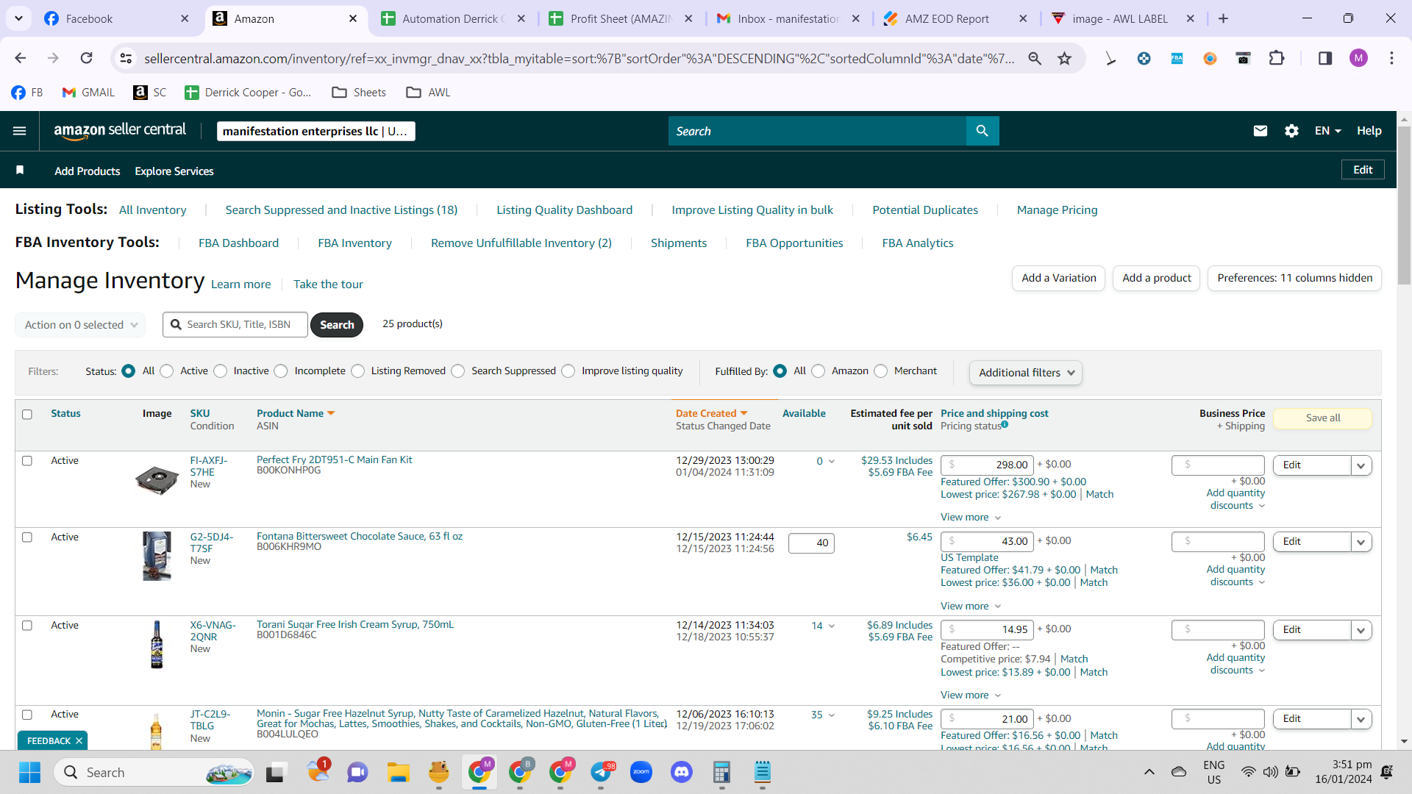Select the Listing Removed status filter
The image size is (1412, 794).
pyautogui.click(x=358, y=371)
